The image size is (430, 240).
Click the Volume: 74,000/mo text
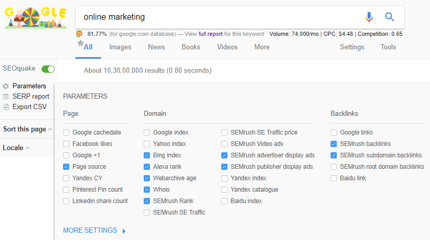pyautogui.click(x=294, y=34)
